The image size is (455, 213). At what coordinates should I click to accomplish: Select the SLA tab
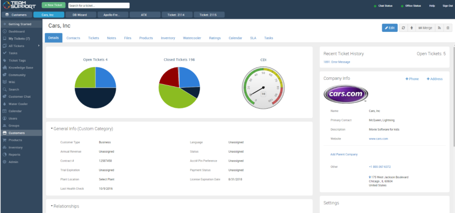(x=253, y=38)
